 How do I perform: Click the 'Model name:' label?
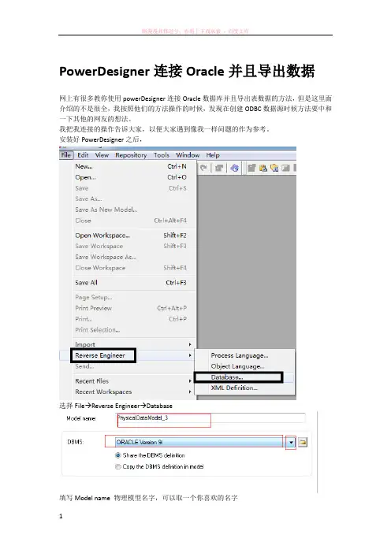(x=81, y=418)
